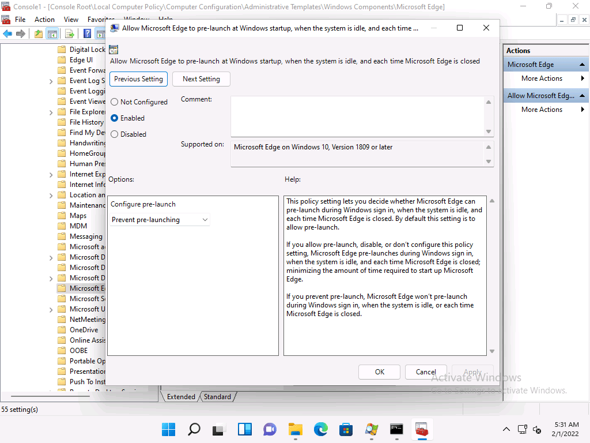Open Microsoft Edge from the taskbar
This screenshot has height=443, width=590.
[x=320, y=429]
